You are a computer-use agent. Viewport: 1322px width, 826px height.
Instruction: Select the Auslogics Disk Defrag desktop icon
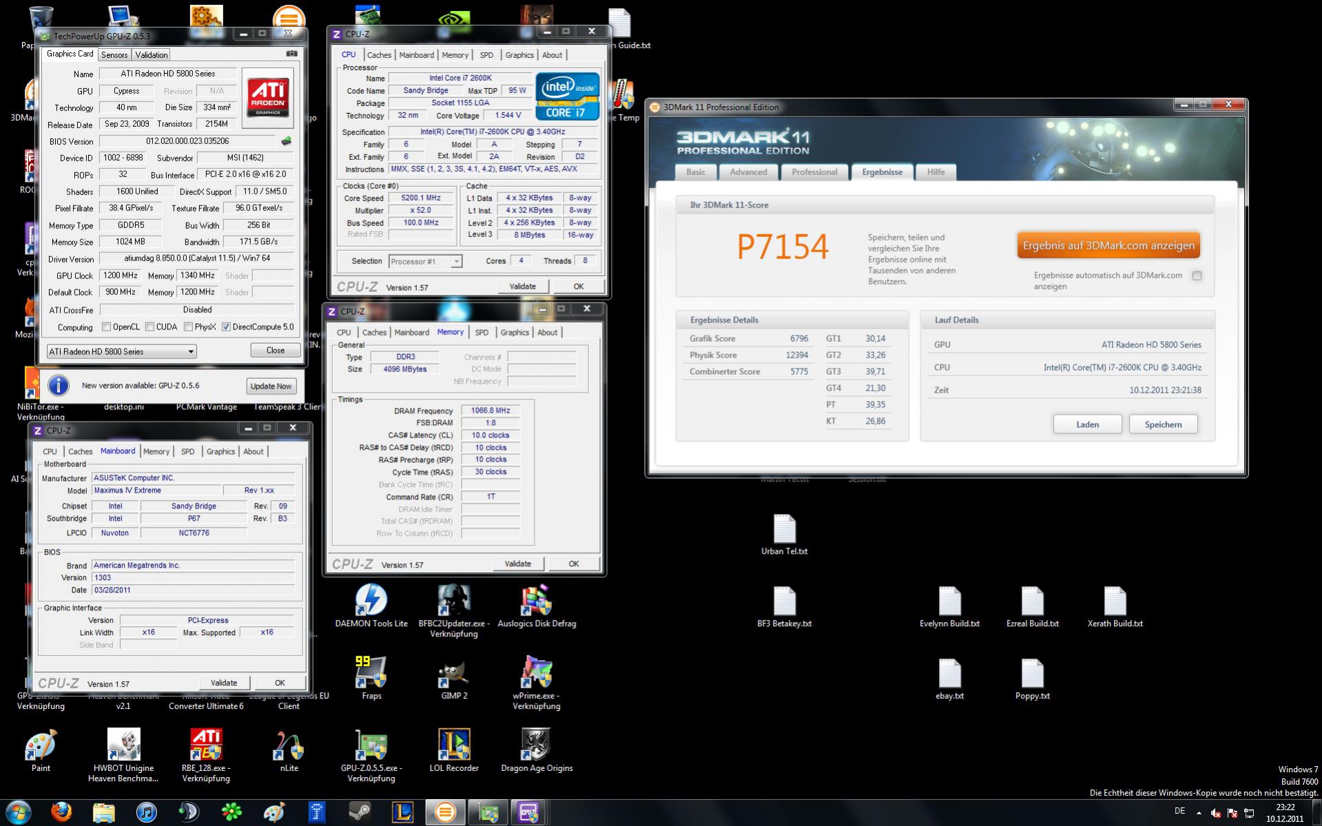tap(537, 600)
